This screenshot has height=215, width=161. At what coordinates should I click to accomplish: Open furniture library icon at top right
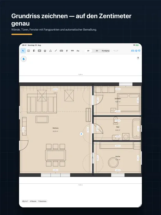click(x=133, y=51)
